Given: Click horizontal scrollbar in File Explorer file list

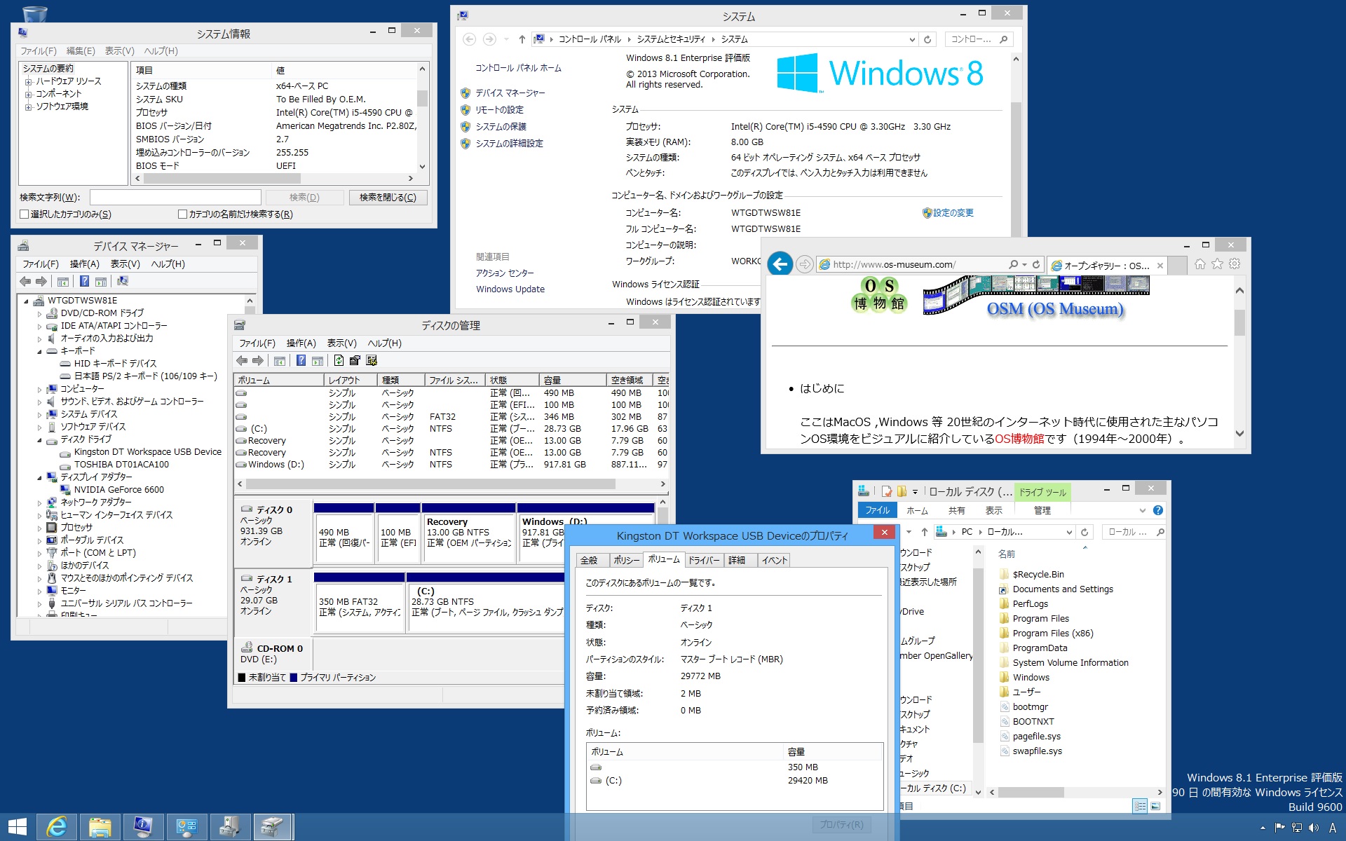Looking at the screenshot, I should (1031, 792).
